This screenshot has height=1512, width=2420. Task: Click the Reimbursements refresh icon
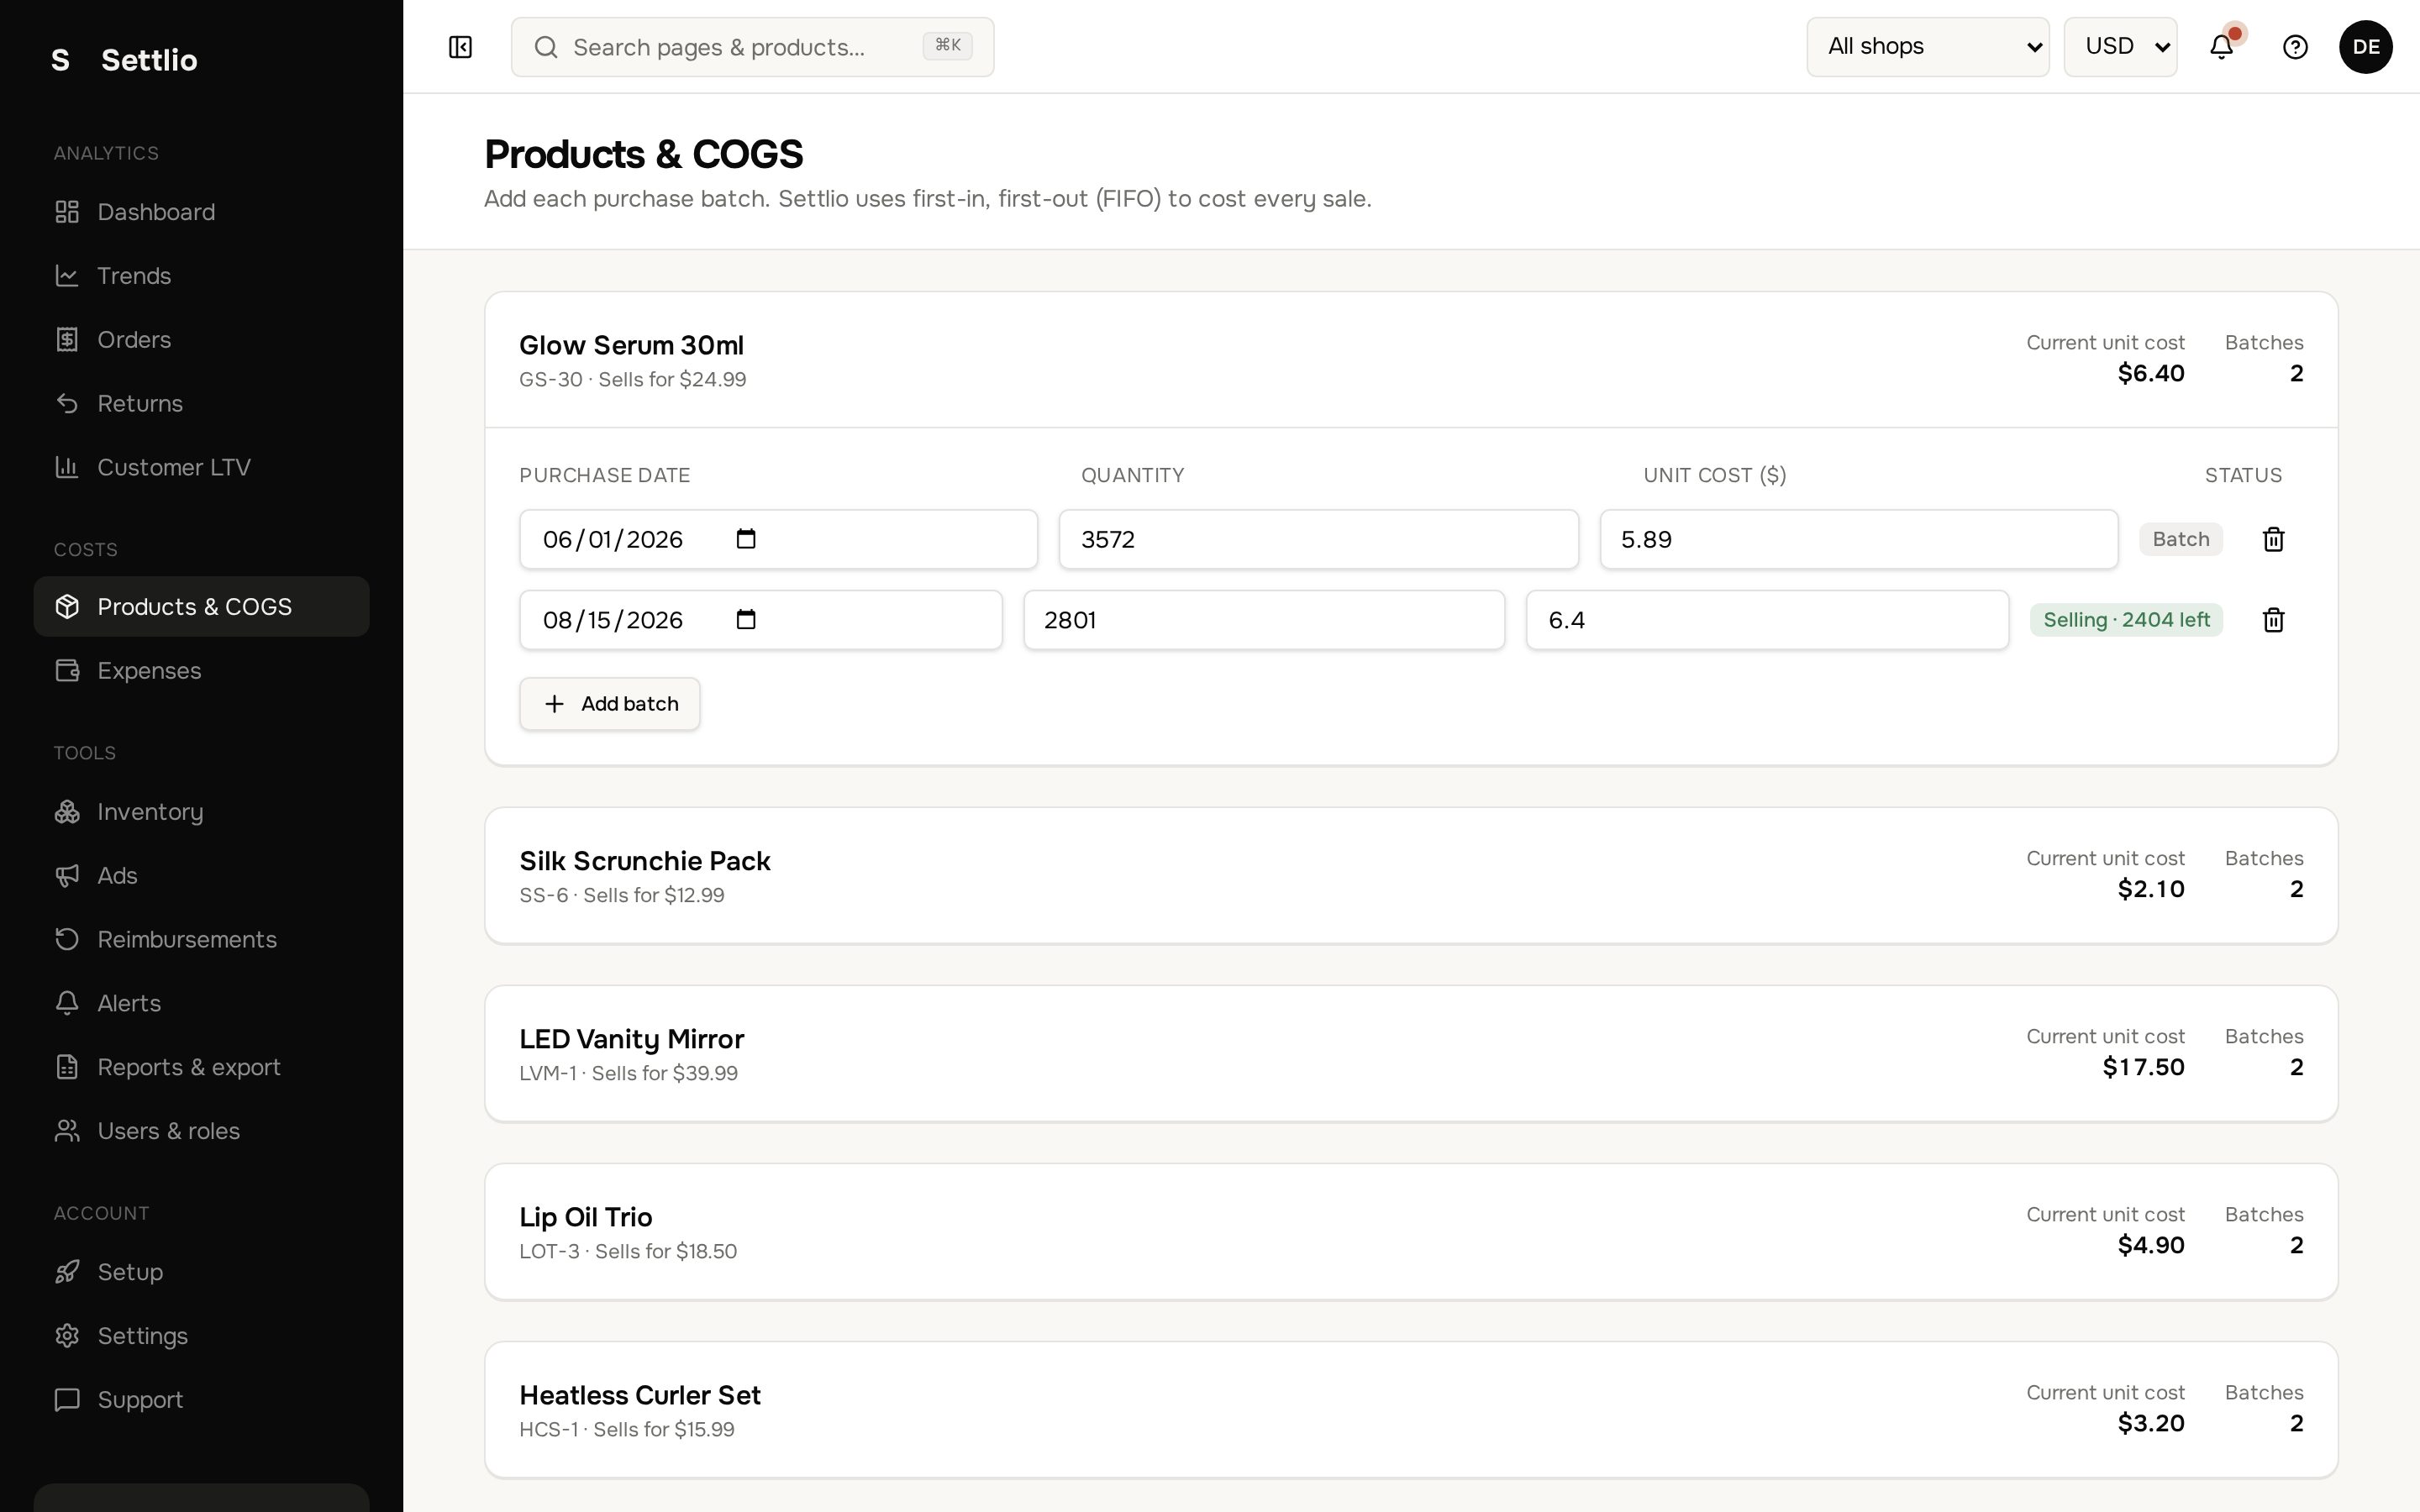(67, 940)
